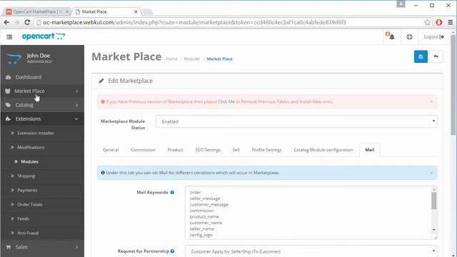Image resolution: width=457 pixels, height=257 pixels.
Task: Open Modifications in the sidebar
Action: [31, 148]
